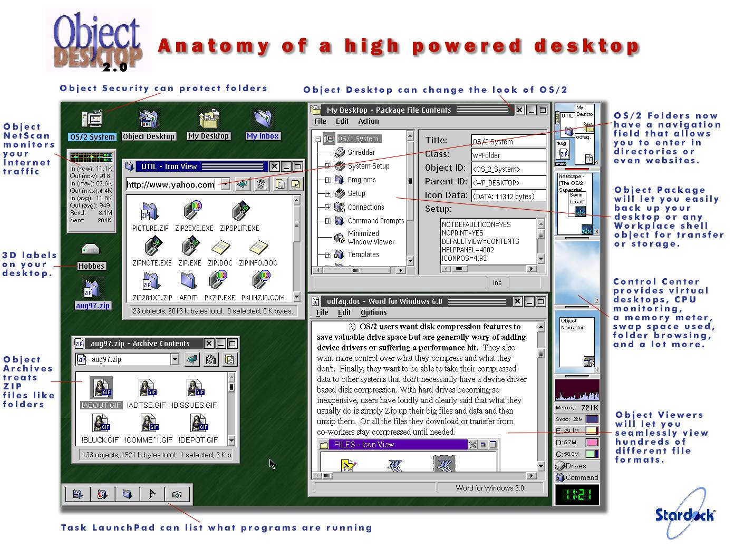Click the Command button in Control Center

click(x=577, y=477)
